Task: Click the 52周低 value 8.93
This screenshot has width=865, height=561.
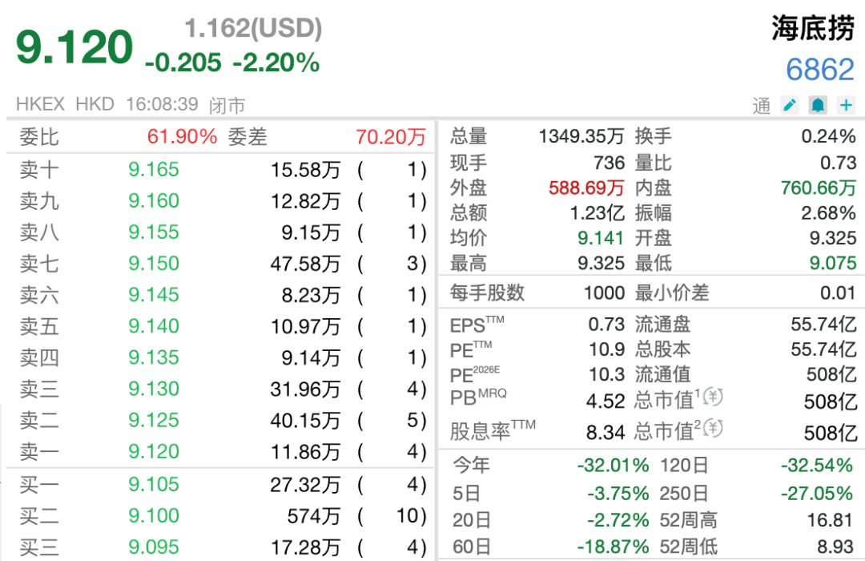Action: click(x=835, y=547)
